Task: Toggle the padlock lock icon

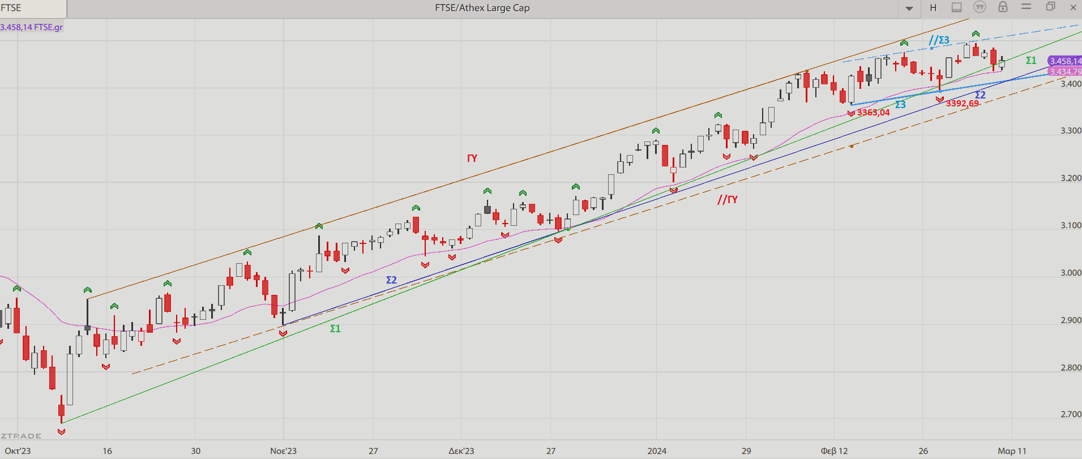Action: coord(1003,7)
